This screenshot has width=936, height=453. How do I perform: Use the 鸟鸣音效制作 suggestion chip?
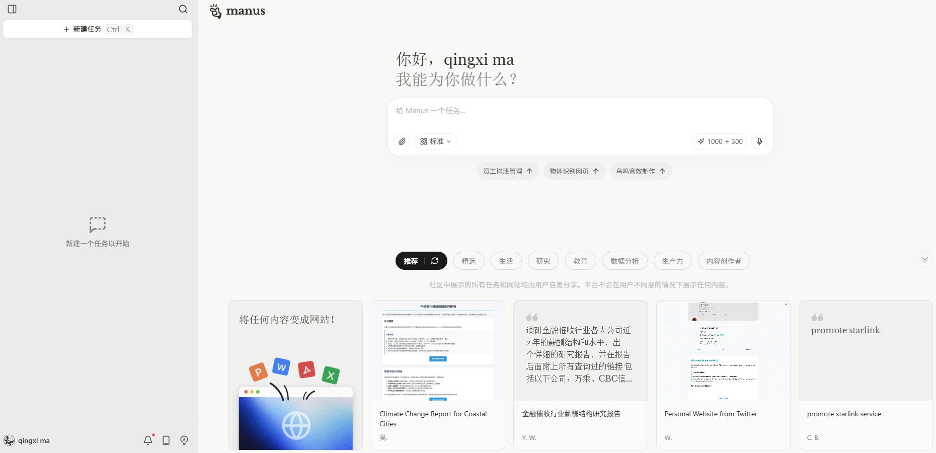click(641, 171)
